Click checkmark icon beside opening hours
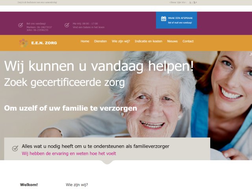The height and width of the screenshot is (189, 252). coord(67,25)
